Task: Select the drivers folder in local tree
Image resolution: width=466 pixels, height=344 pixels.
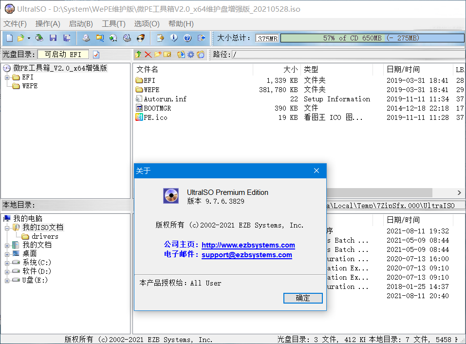Action: [45, 236]
